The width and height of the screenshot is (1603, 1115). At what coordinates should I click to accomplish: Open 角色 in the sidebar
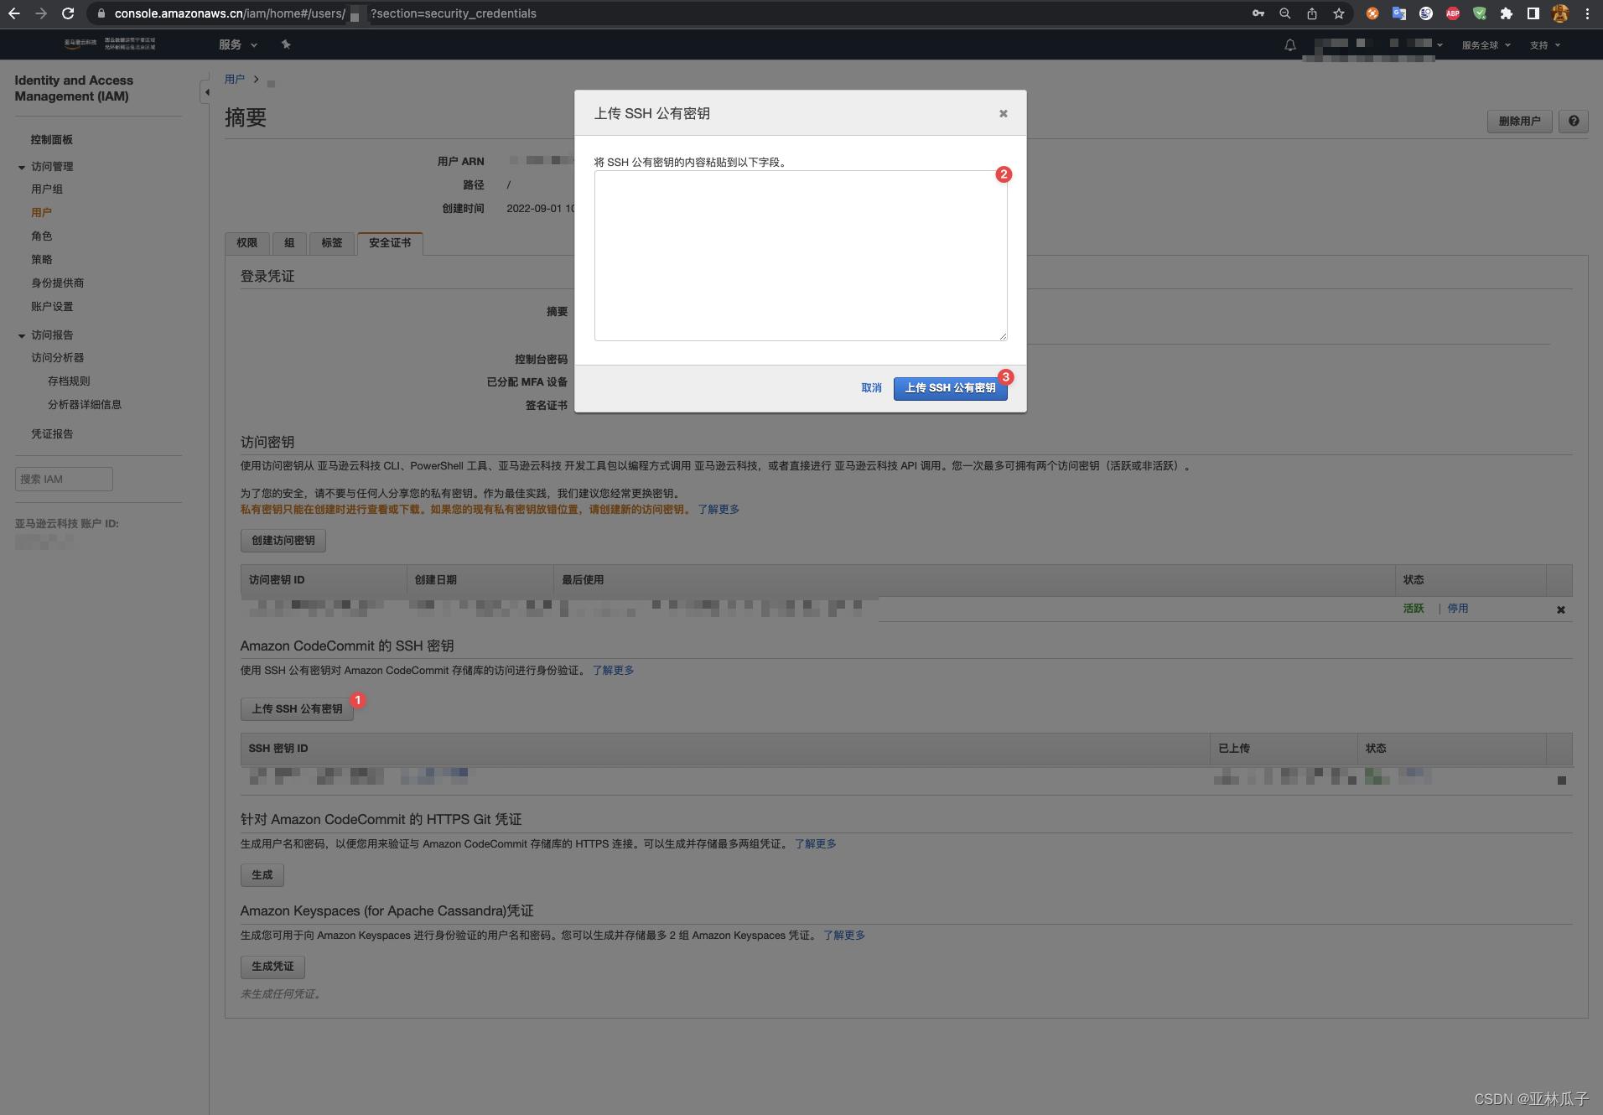point(41,236)
